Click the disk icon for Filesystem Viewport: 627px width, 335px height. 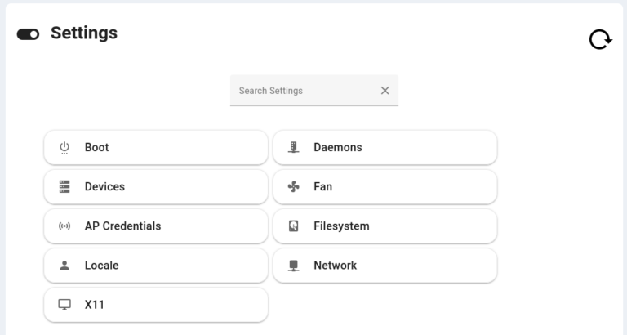[x=294, y=226]
